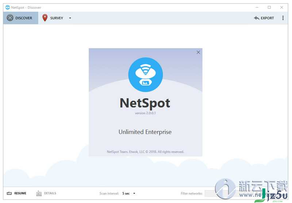Switch to the Discover tab
292x203 pixels.
(x=20, y=18)
